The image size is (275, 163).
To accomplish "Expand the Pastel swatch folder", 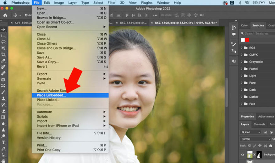I will [x=242, y=69].
